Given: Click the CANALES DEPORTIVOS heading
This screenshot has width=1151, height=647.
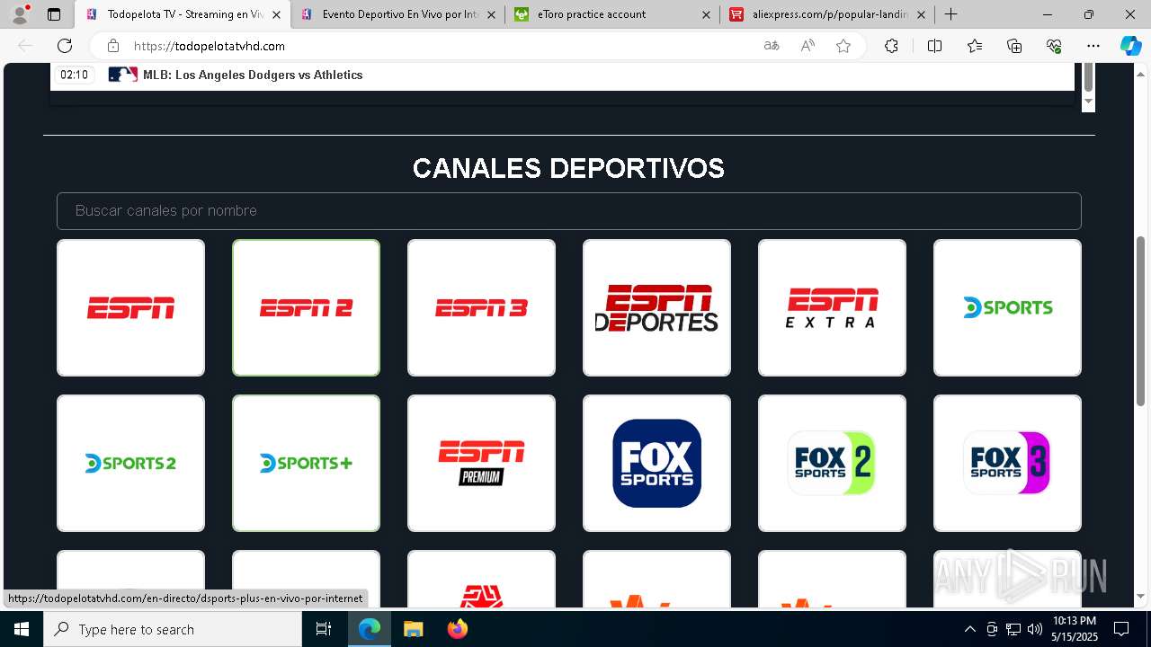Looking at the screenshot, I should coord(568,168).
